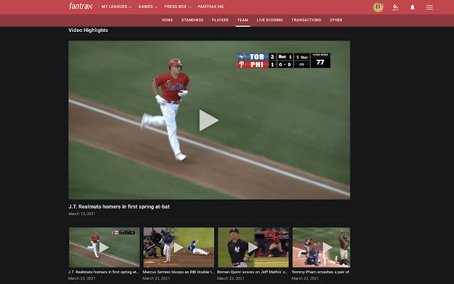Image resolution: width=454 pixels, height=284 pixels.
Task: Click the paint bucket theme icon
Action: [395, 7]
